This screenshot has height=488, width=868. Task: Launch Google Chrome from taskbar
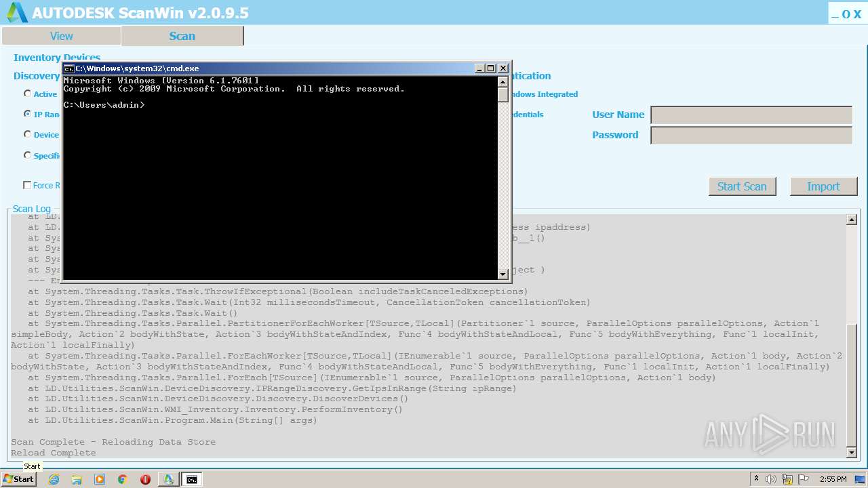(x=123, y=479)
